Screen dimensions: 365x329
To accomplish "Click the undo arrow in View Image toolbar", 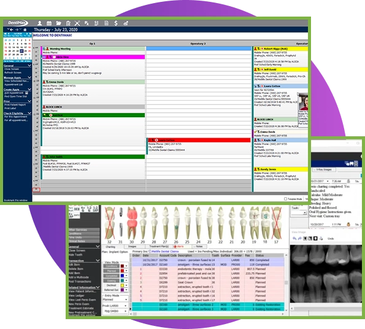I will [294, 238].
